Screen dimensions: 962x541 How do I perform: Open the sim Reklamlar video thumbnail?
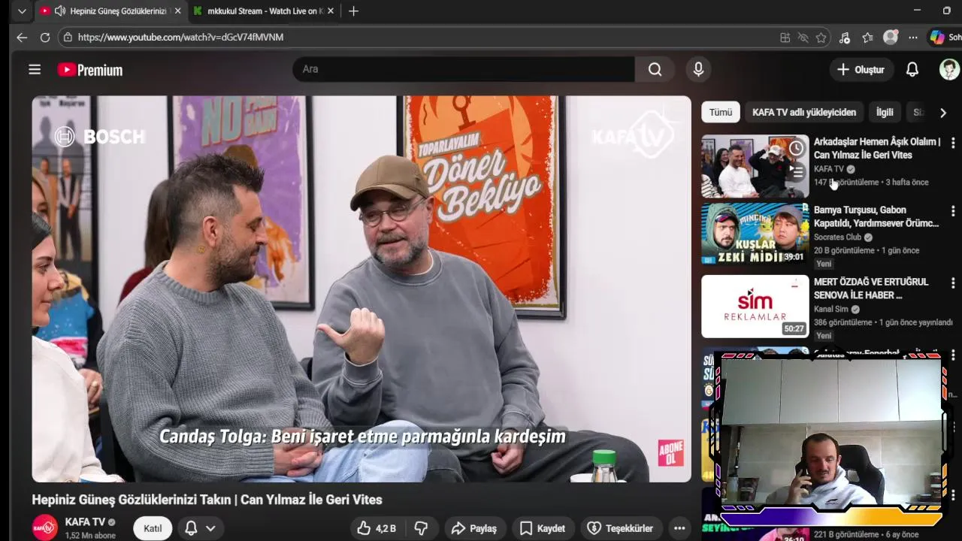755,306
